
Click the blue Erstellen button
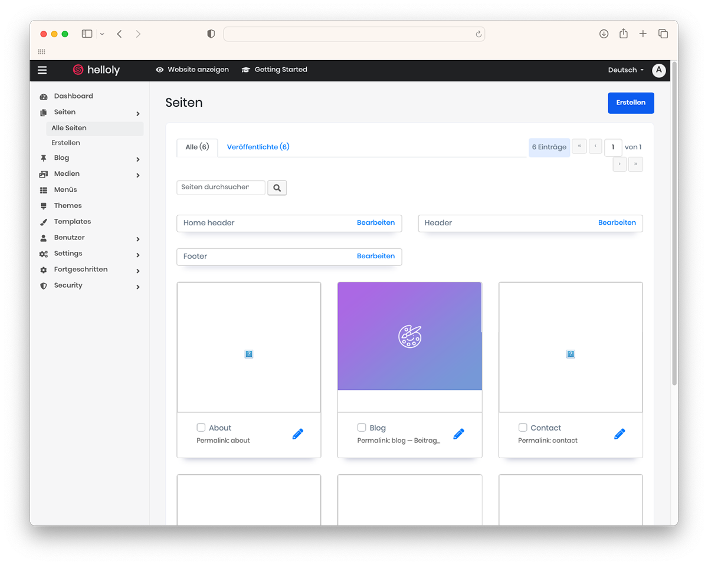click(x=631, y=103)
